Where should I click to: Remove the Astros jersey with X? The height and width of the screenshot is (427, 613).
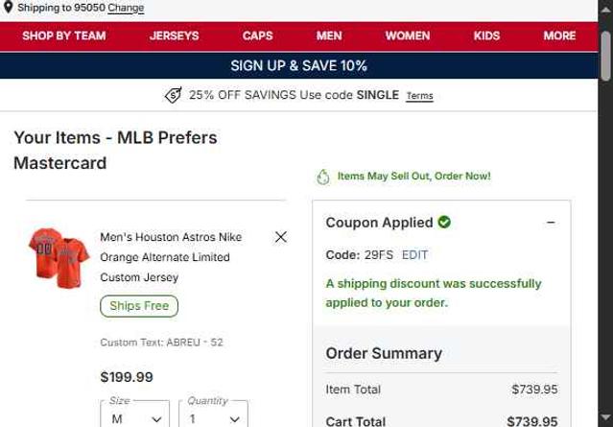[280, 237]
